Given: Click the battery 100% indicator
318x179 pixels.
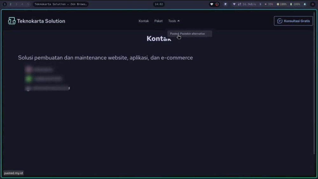Looking at the screenshot, I should (x=295, y=4).
